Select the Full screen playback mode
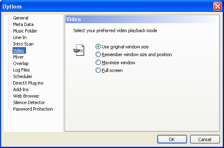 point(109,70)
